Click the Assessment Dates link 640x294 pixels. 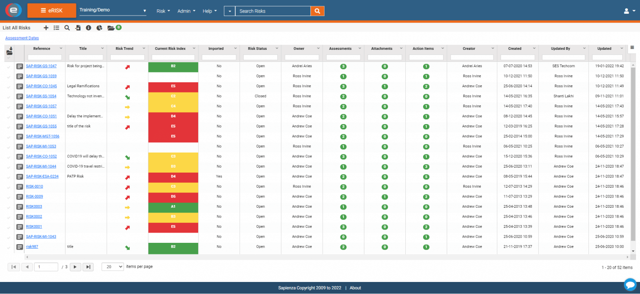tap(21, 38)
